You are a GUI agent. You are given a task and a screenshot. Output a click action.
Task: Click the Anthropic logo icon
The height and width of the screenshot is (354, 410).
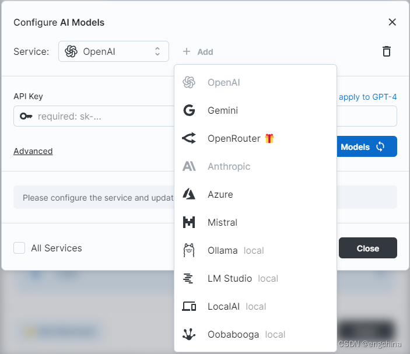tap(189, 166)
